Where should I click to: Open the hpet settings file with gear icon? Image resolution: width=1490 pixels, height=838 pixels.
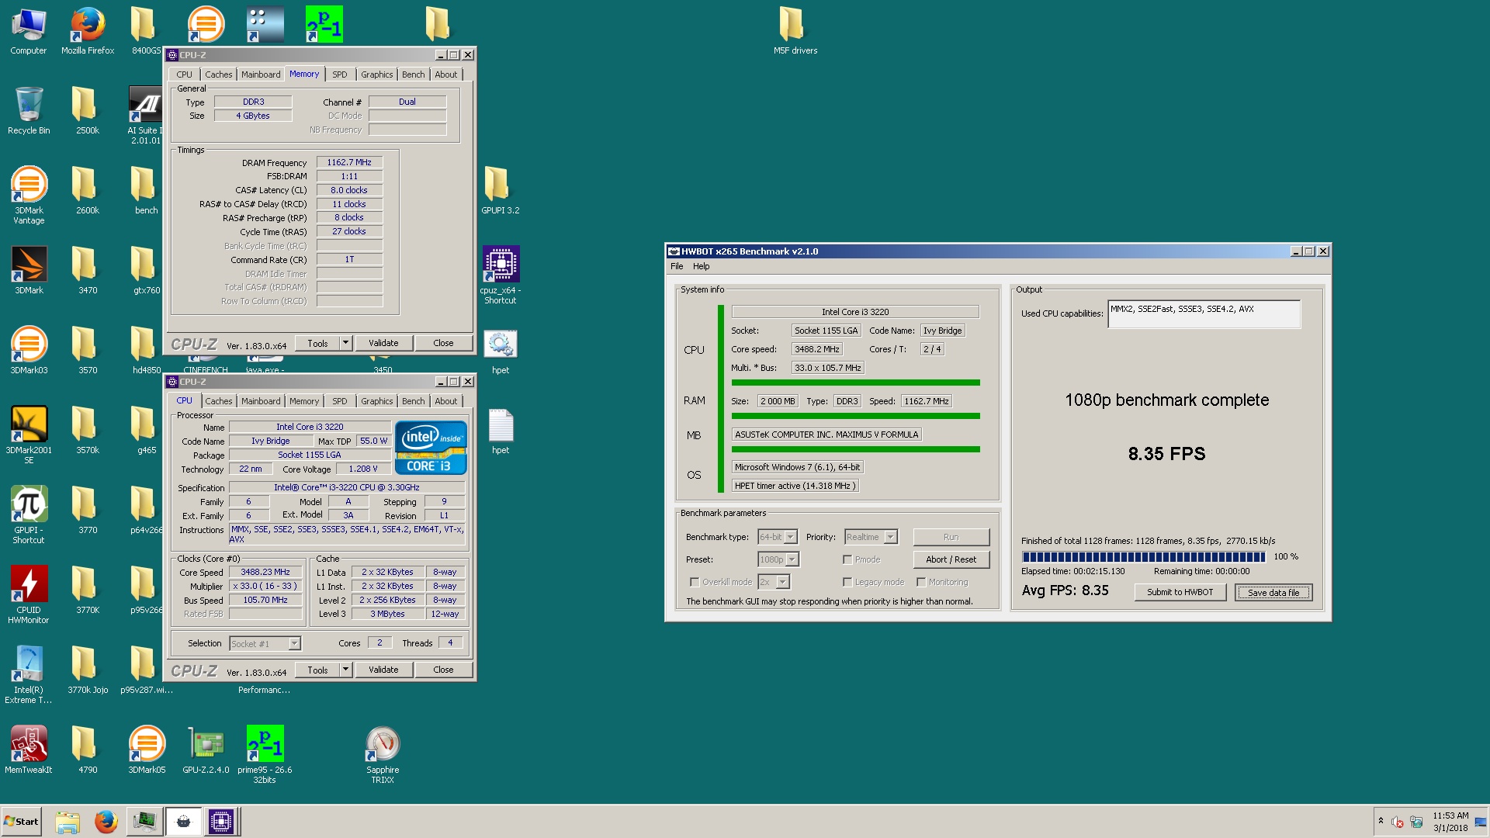[501, 351]
